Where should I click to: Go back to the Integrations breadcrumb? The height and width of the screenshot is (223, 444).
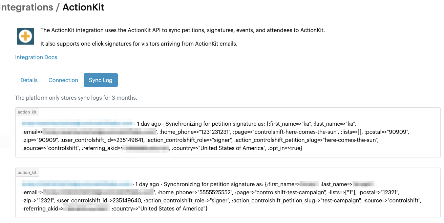point(27,7)
